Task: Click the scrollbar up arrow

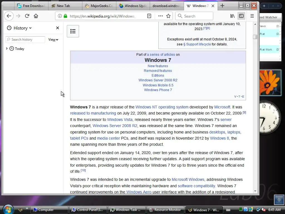Action: point(255,24)
